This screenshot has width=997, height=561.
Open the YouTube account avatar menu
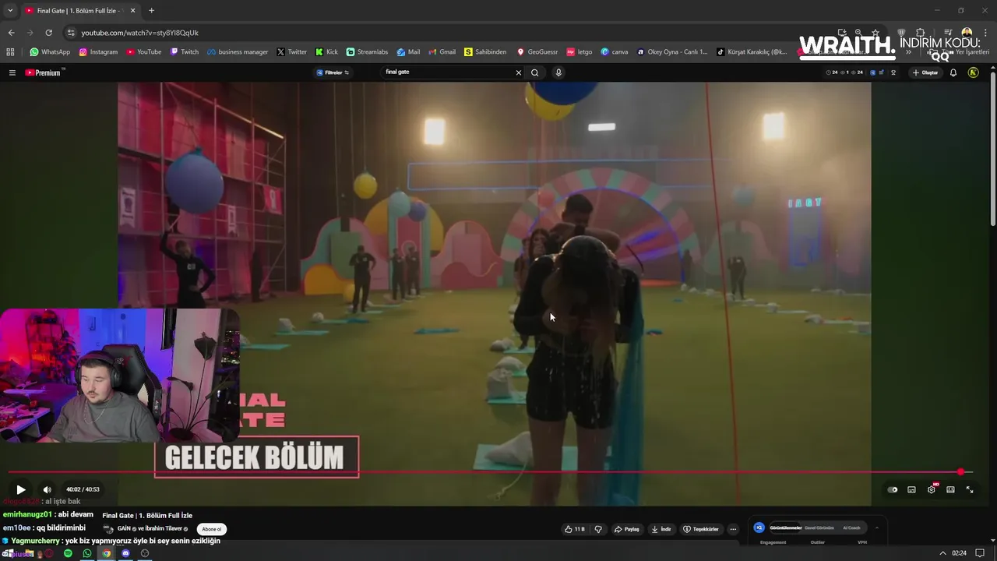(x=973, y=72)
